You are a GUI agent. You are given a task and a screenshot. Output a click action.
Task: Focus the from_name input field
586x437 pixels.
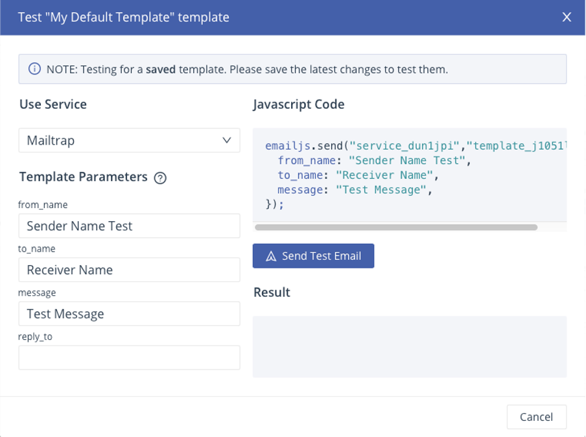click(x=129, y=226)
